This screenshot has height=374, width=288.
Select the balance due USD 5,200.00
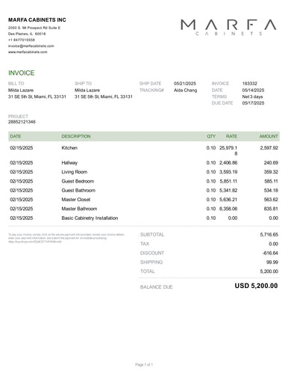pos(256,286)
